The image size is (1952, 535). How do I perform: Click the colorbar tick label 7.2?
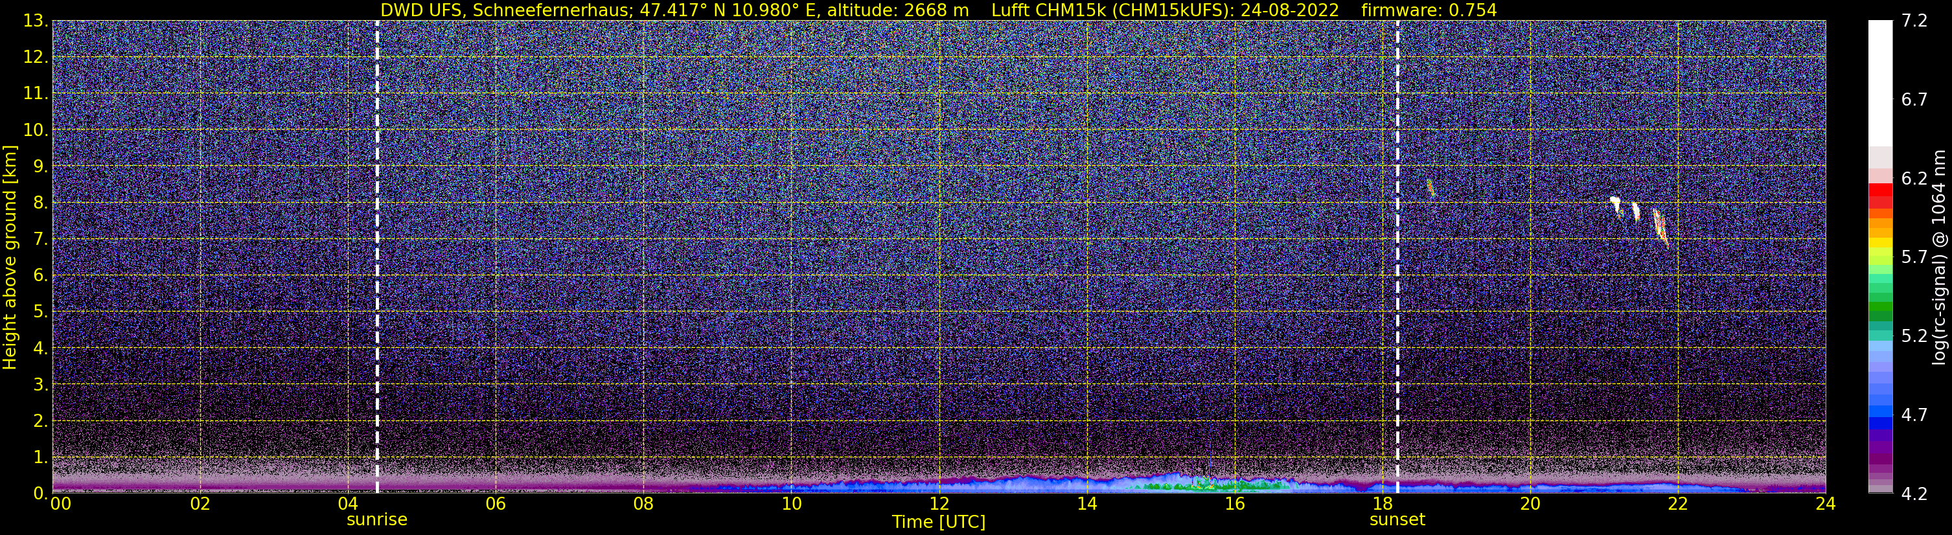tap(1914, 21)
